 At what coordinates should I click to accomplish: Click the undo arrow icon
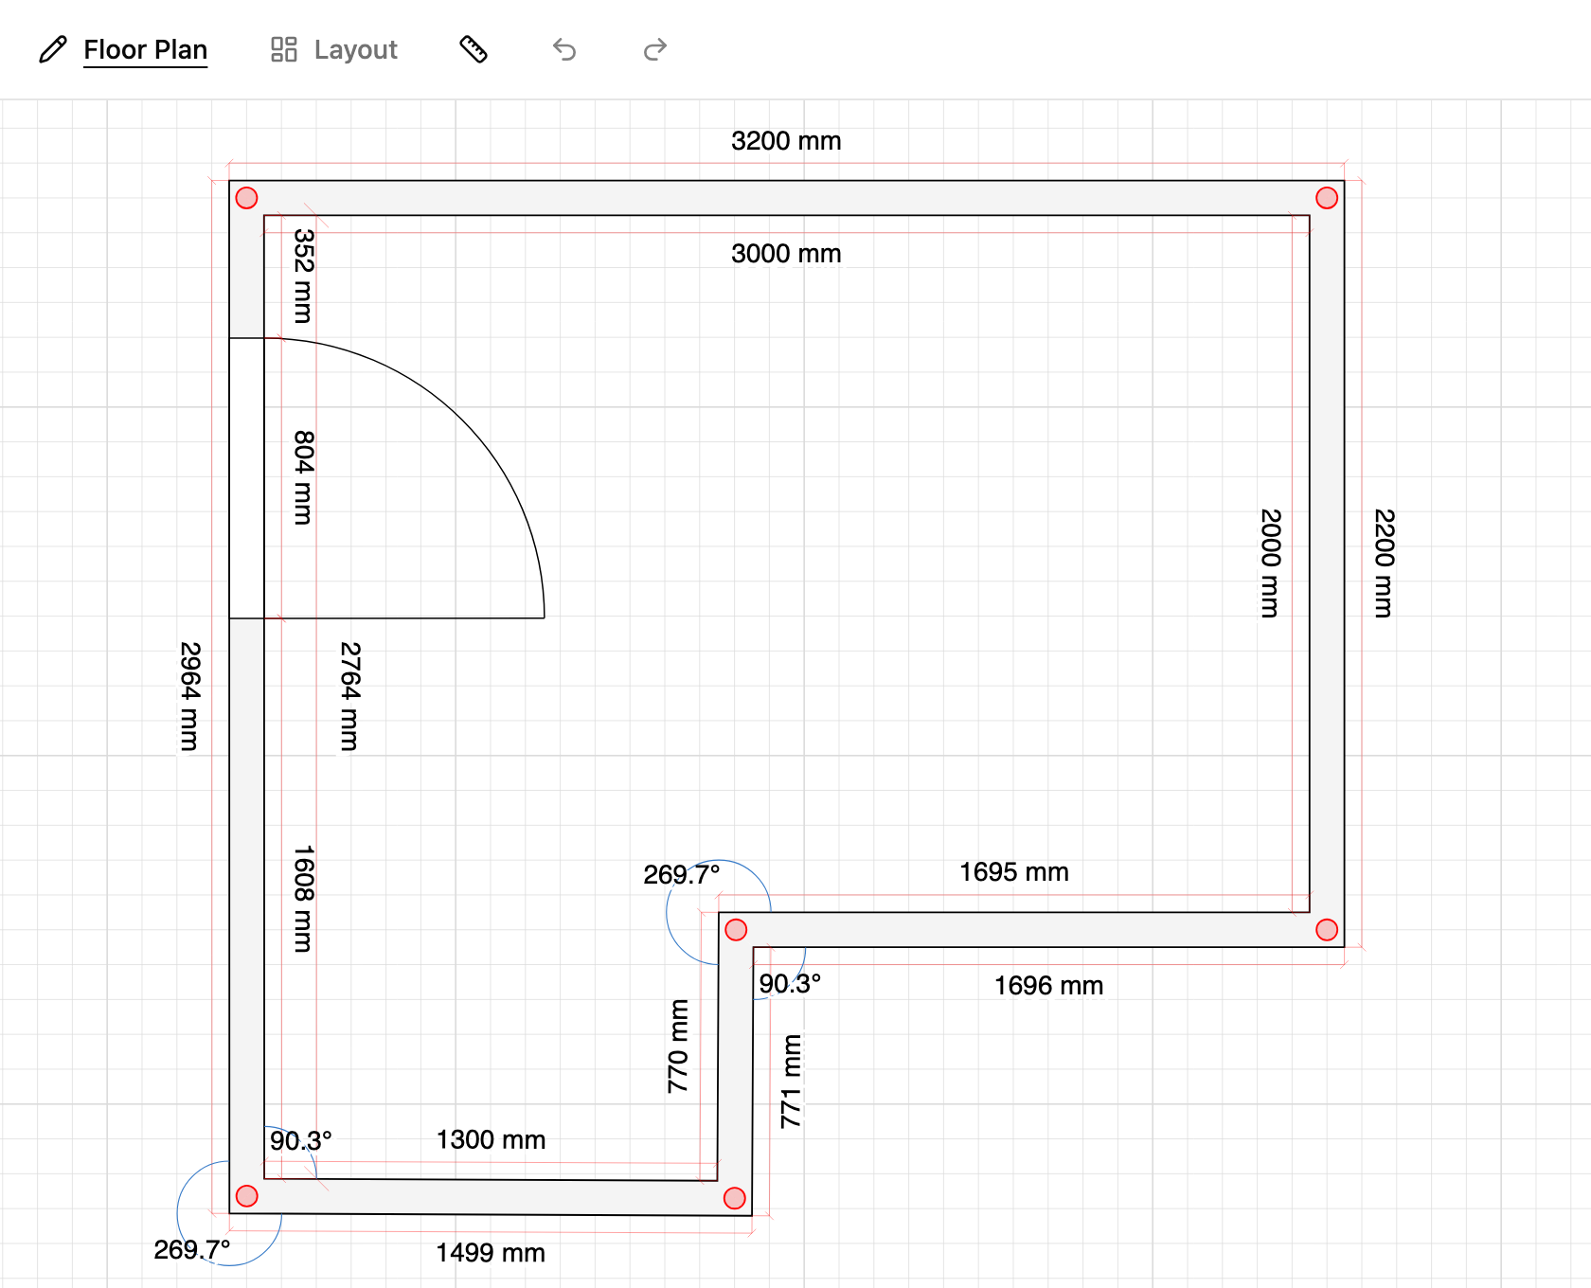pyautogui.click(x=564, y=49)
